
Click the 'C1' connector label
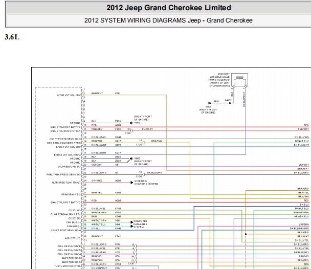pos(85,240)
